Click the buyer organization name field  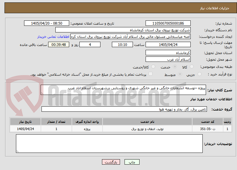[x=123, y=30]
